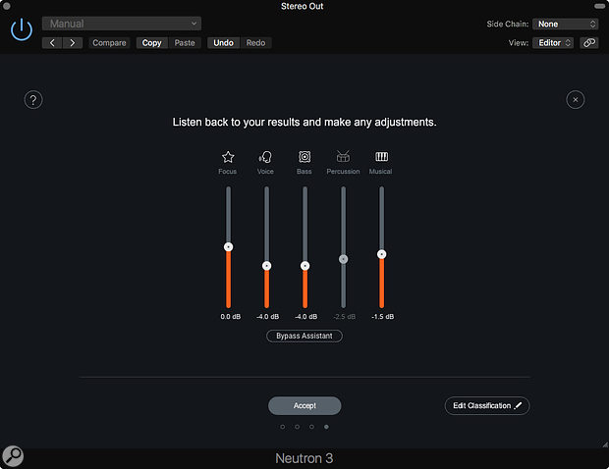Click the Musical -1.5 dB value
This screenshot has width=609, height=469.
pos(382,317)
